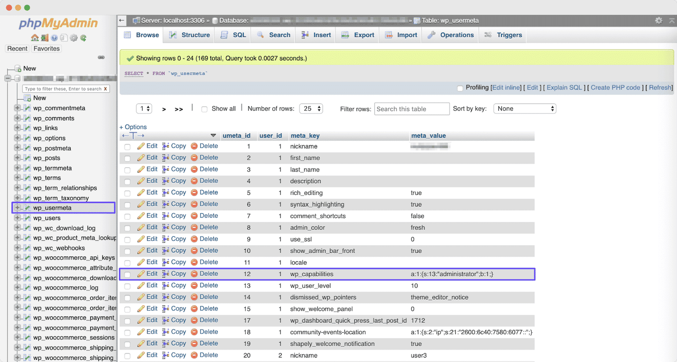Click the Favorites button

pos(46,49)
